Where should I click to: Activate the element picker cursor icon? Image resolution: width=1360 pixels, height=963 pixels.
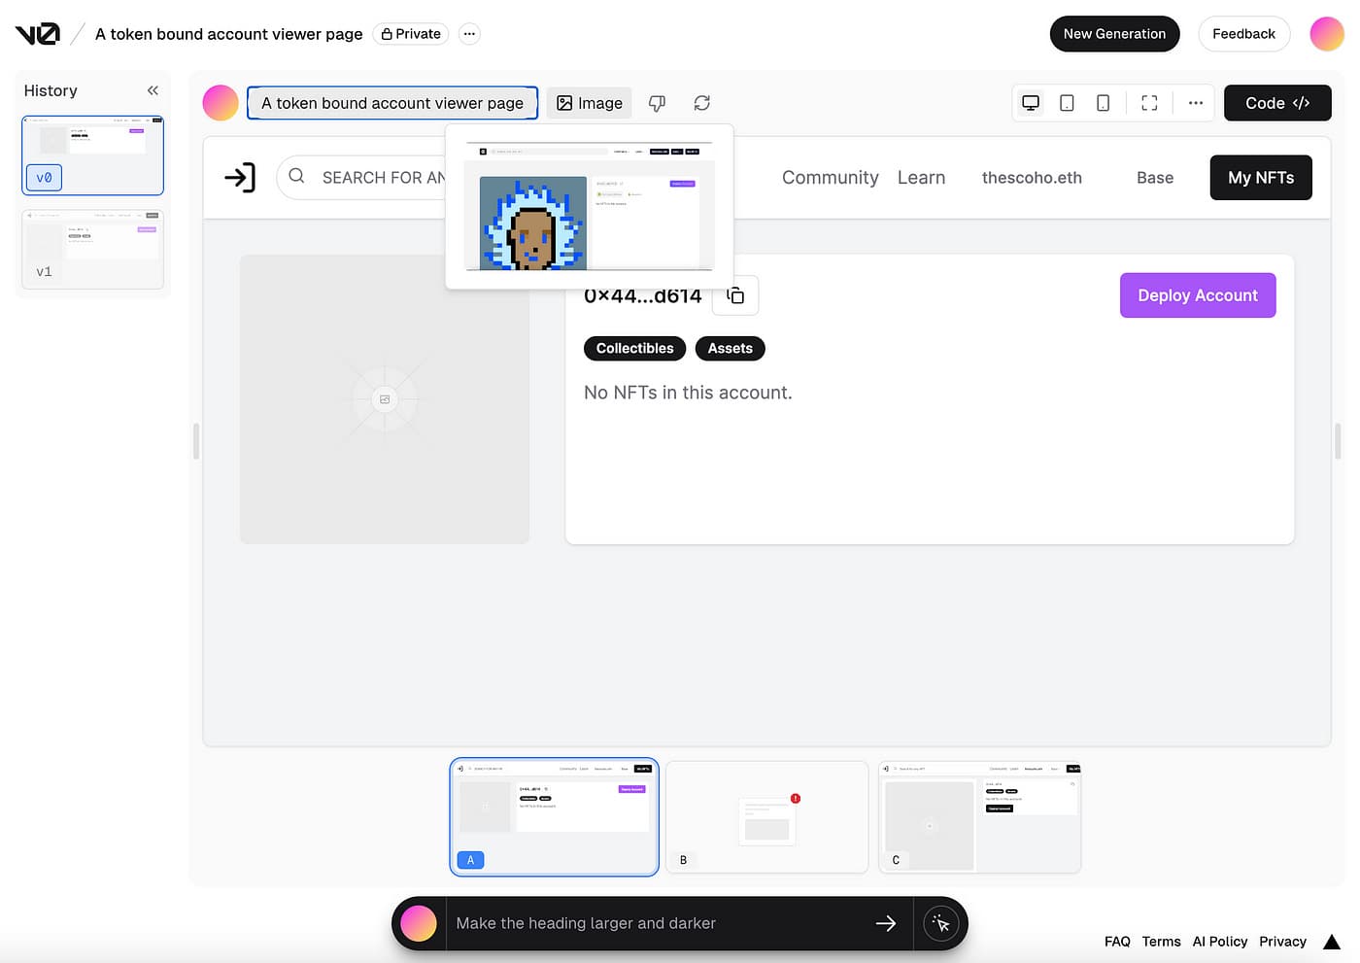click(940, 923)
